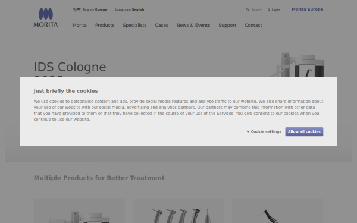The width and height of the screenshot is (357, 223).
Task: Click Allow all cookies button
Action: click(304, 132)
